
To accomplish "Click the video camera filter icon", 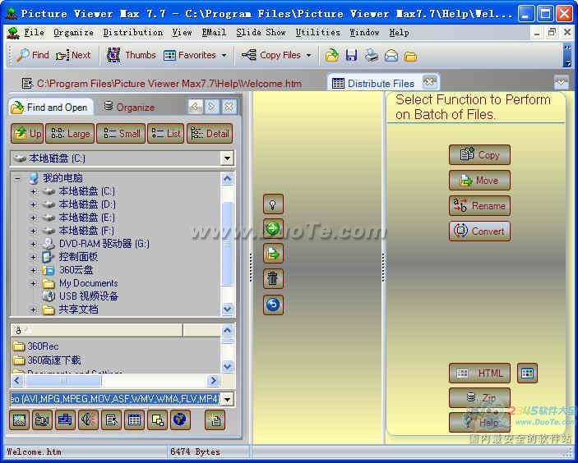I will [43, 419].
